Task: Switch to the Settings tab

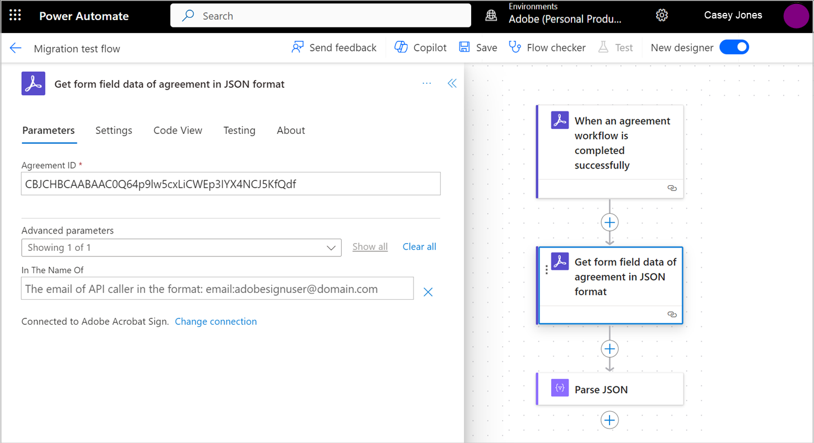Action: (x=113, y=130)
